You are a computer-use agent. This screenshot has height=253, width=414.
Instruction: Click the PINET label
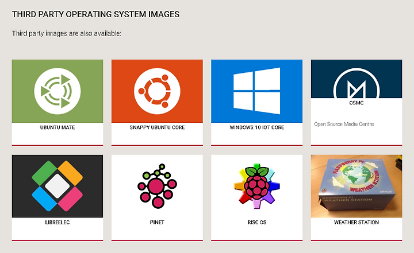(157, 222)
